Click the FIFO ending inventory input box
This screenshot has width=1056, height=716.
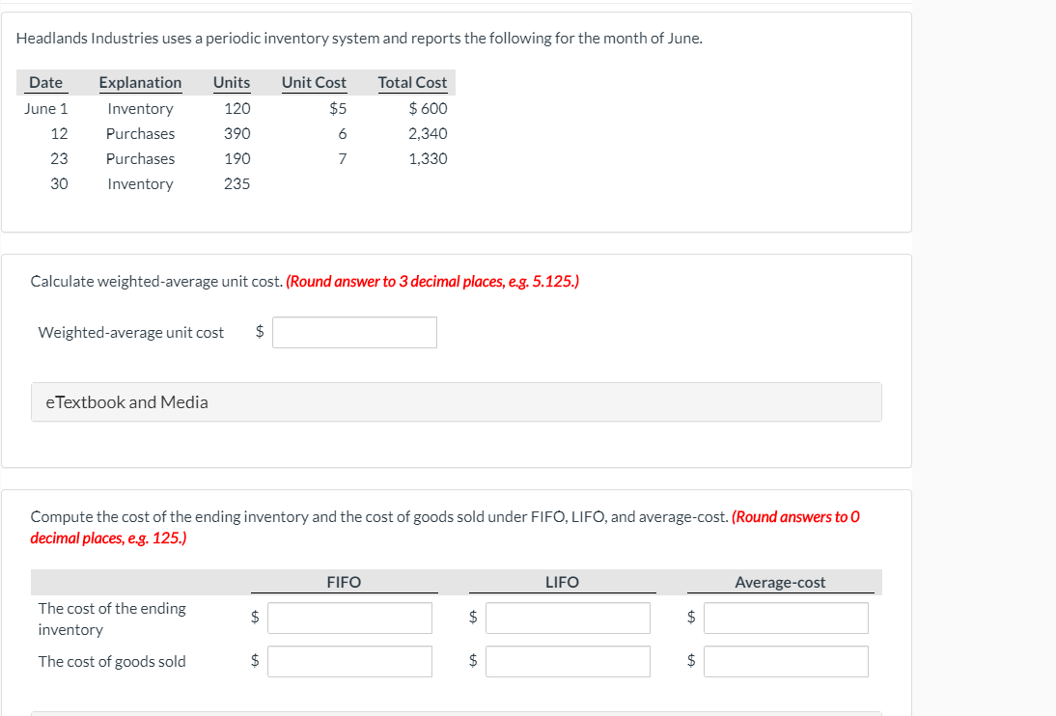(349, 618)
